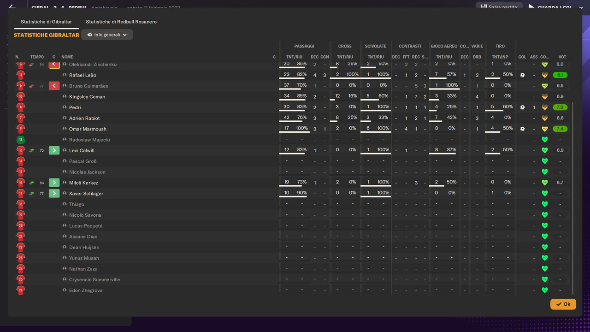This screenshot has width=590, height=332.
Task: Switch to Statistiche di Redbull Rosanero tab
Action: click(121, 22)
